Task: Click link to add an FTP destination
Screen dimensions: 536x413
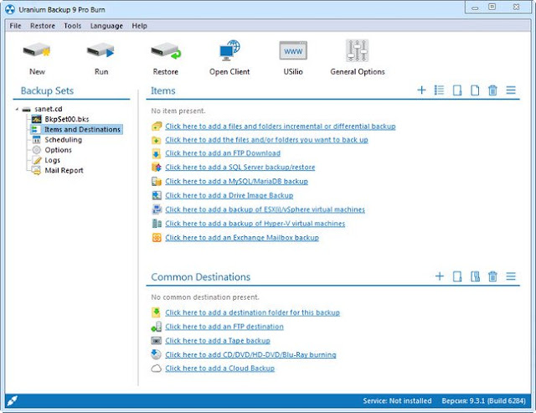Action: coord(224,327)
